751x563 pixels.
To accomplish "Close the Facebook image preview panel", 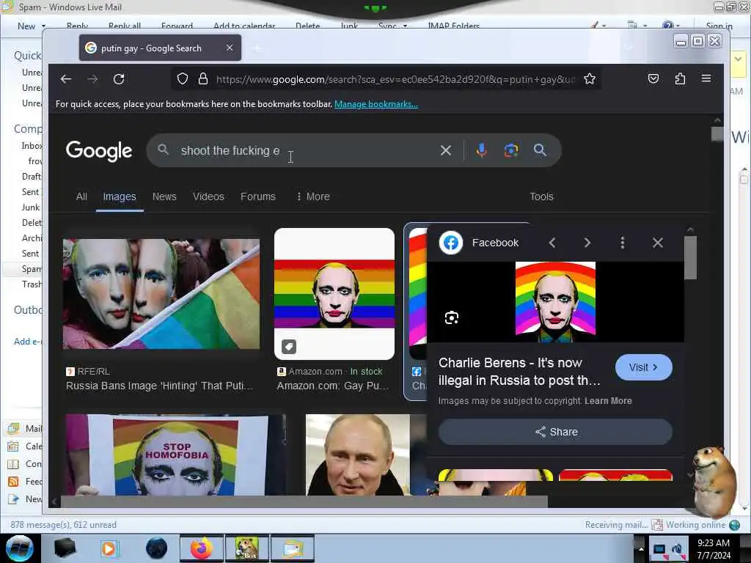I will point(658,243).
